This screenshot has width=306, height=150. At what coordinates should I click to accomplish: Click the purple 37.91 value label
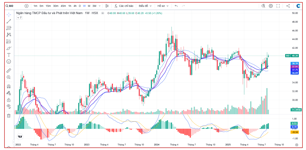pos(295,67)
